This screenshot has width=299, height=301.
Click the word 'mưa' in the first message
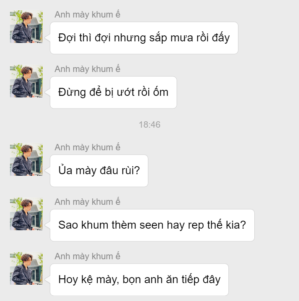coord(182,38)
